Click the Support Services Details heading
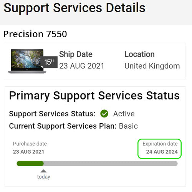This screenshot has height=192, width=192. [74, 8]
